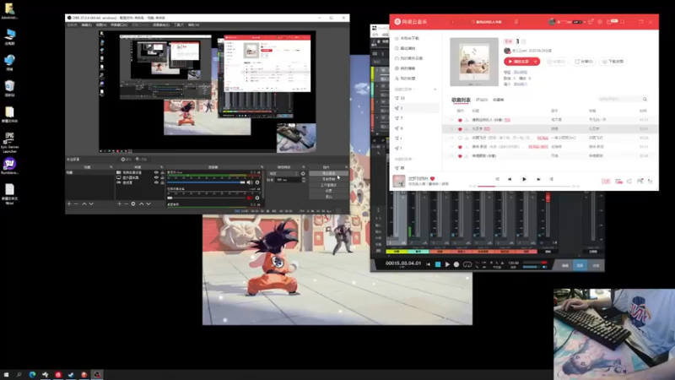Click the edit pencil icon beside playlist title

[x=524, y=41]
